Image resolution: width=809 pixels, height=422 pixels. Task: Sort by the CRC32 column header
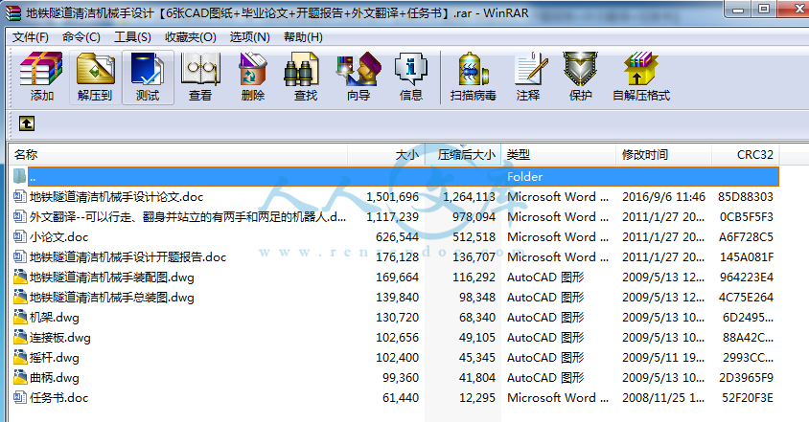(746, 155)
